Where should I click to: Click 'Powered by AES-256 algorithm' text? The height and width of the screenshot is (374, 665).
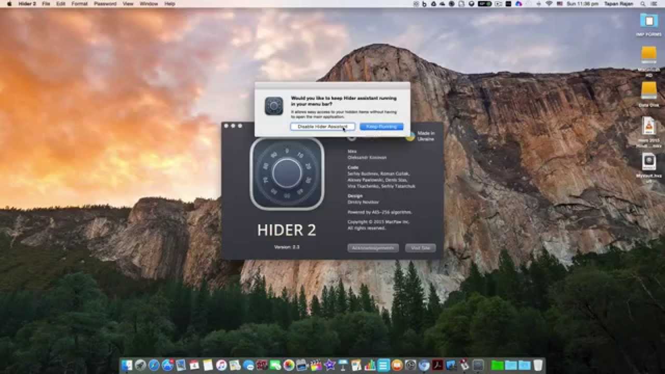pos(380,212)
